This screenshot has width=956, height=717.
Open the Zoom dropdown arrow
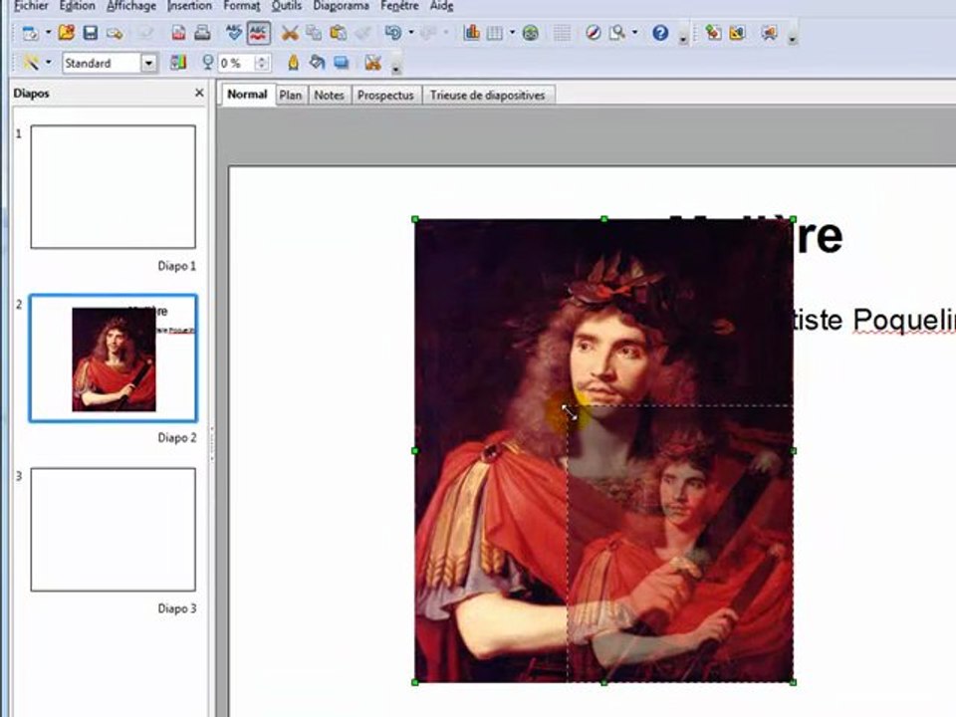(635, 33)
